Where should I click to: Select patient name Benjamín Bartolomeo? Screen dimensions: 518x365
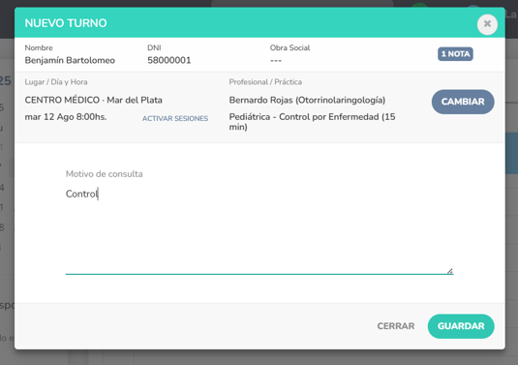(x=70, y=60)
